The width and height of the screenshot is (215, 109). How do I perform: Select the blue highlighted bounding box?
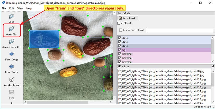(44, 39)
